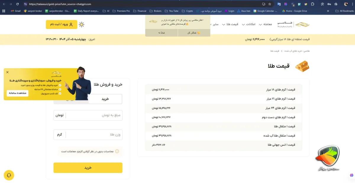Click the install app icon in the address bar
Screen dimensions: 355x183
coord(264,4)
